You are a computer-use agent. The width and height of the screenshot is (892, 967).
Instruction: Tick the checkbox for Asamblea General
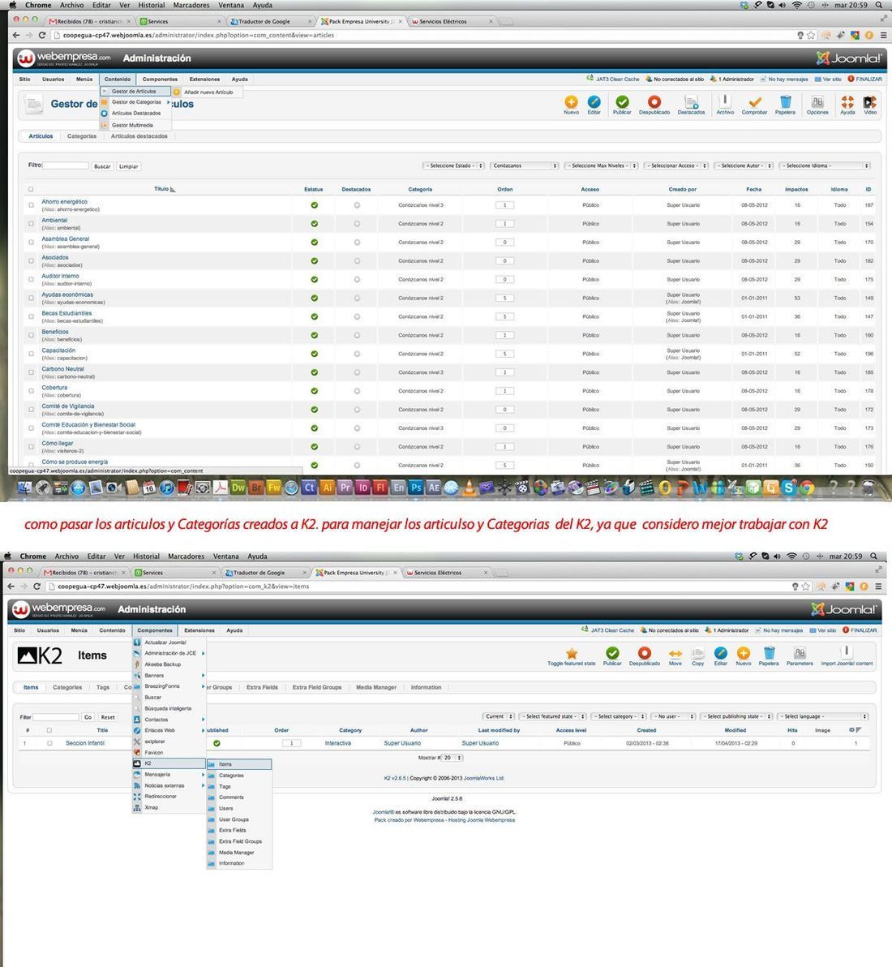pyautogui.click(x=31, y=243)
